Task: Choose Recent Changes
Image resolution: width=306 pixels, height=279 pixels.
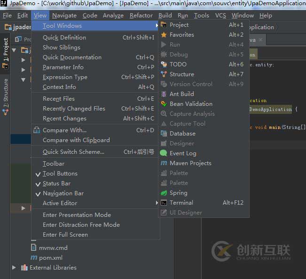Action: (x=95, y=119)
